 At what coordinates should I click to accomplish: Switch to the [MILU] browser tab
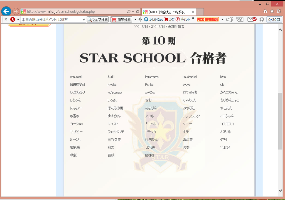pyautogui.click(x=168, y=12)
